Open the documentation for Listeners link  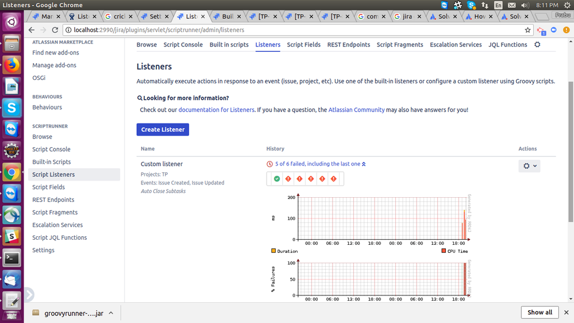point(217,110)
